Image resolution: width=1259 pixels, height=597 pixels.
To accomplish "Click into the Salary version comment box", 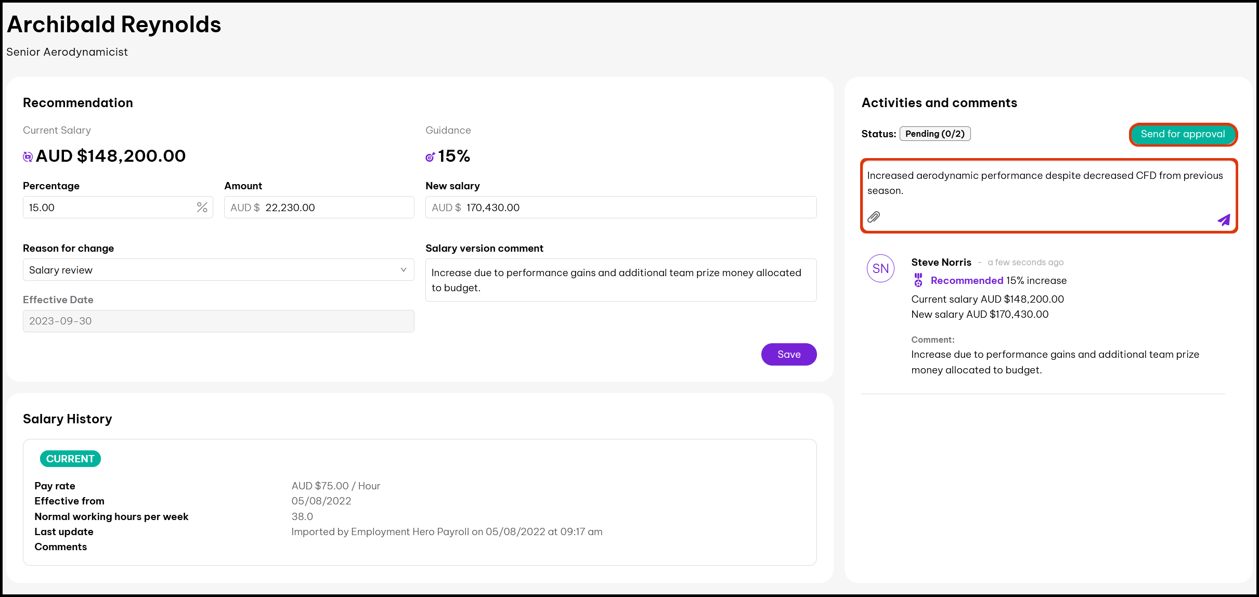I will point(620,280).
